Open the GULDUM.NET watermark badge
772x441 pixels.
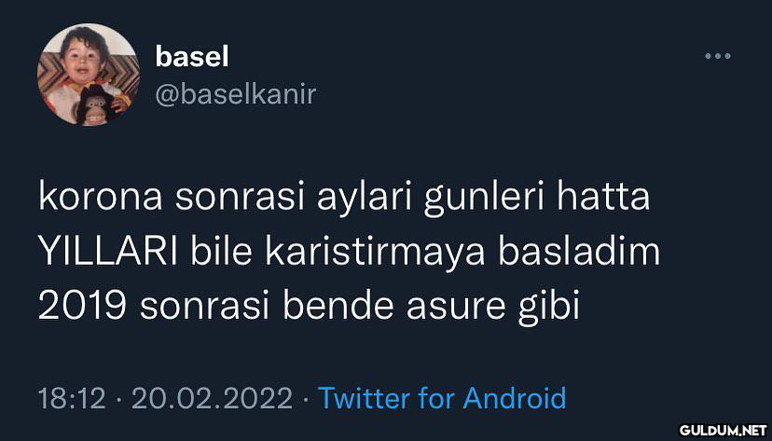tap(724, 430)
